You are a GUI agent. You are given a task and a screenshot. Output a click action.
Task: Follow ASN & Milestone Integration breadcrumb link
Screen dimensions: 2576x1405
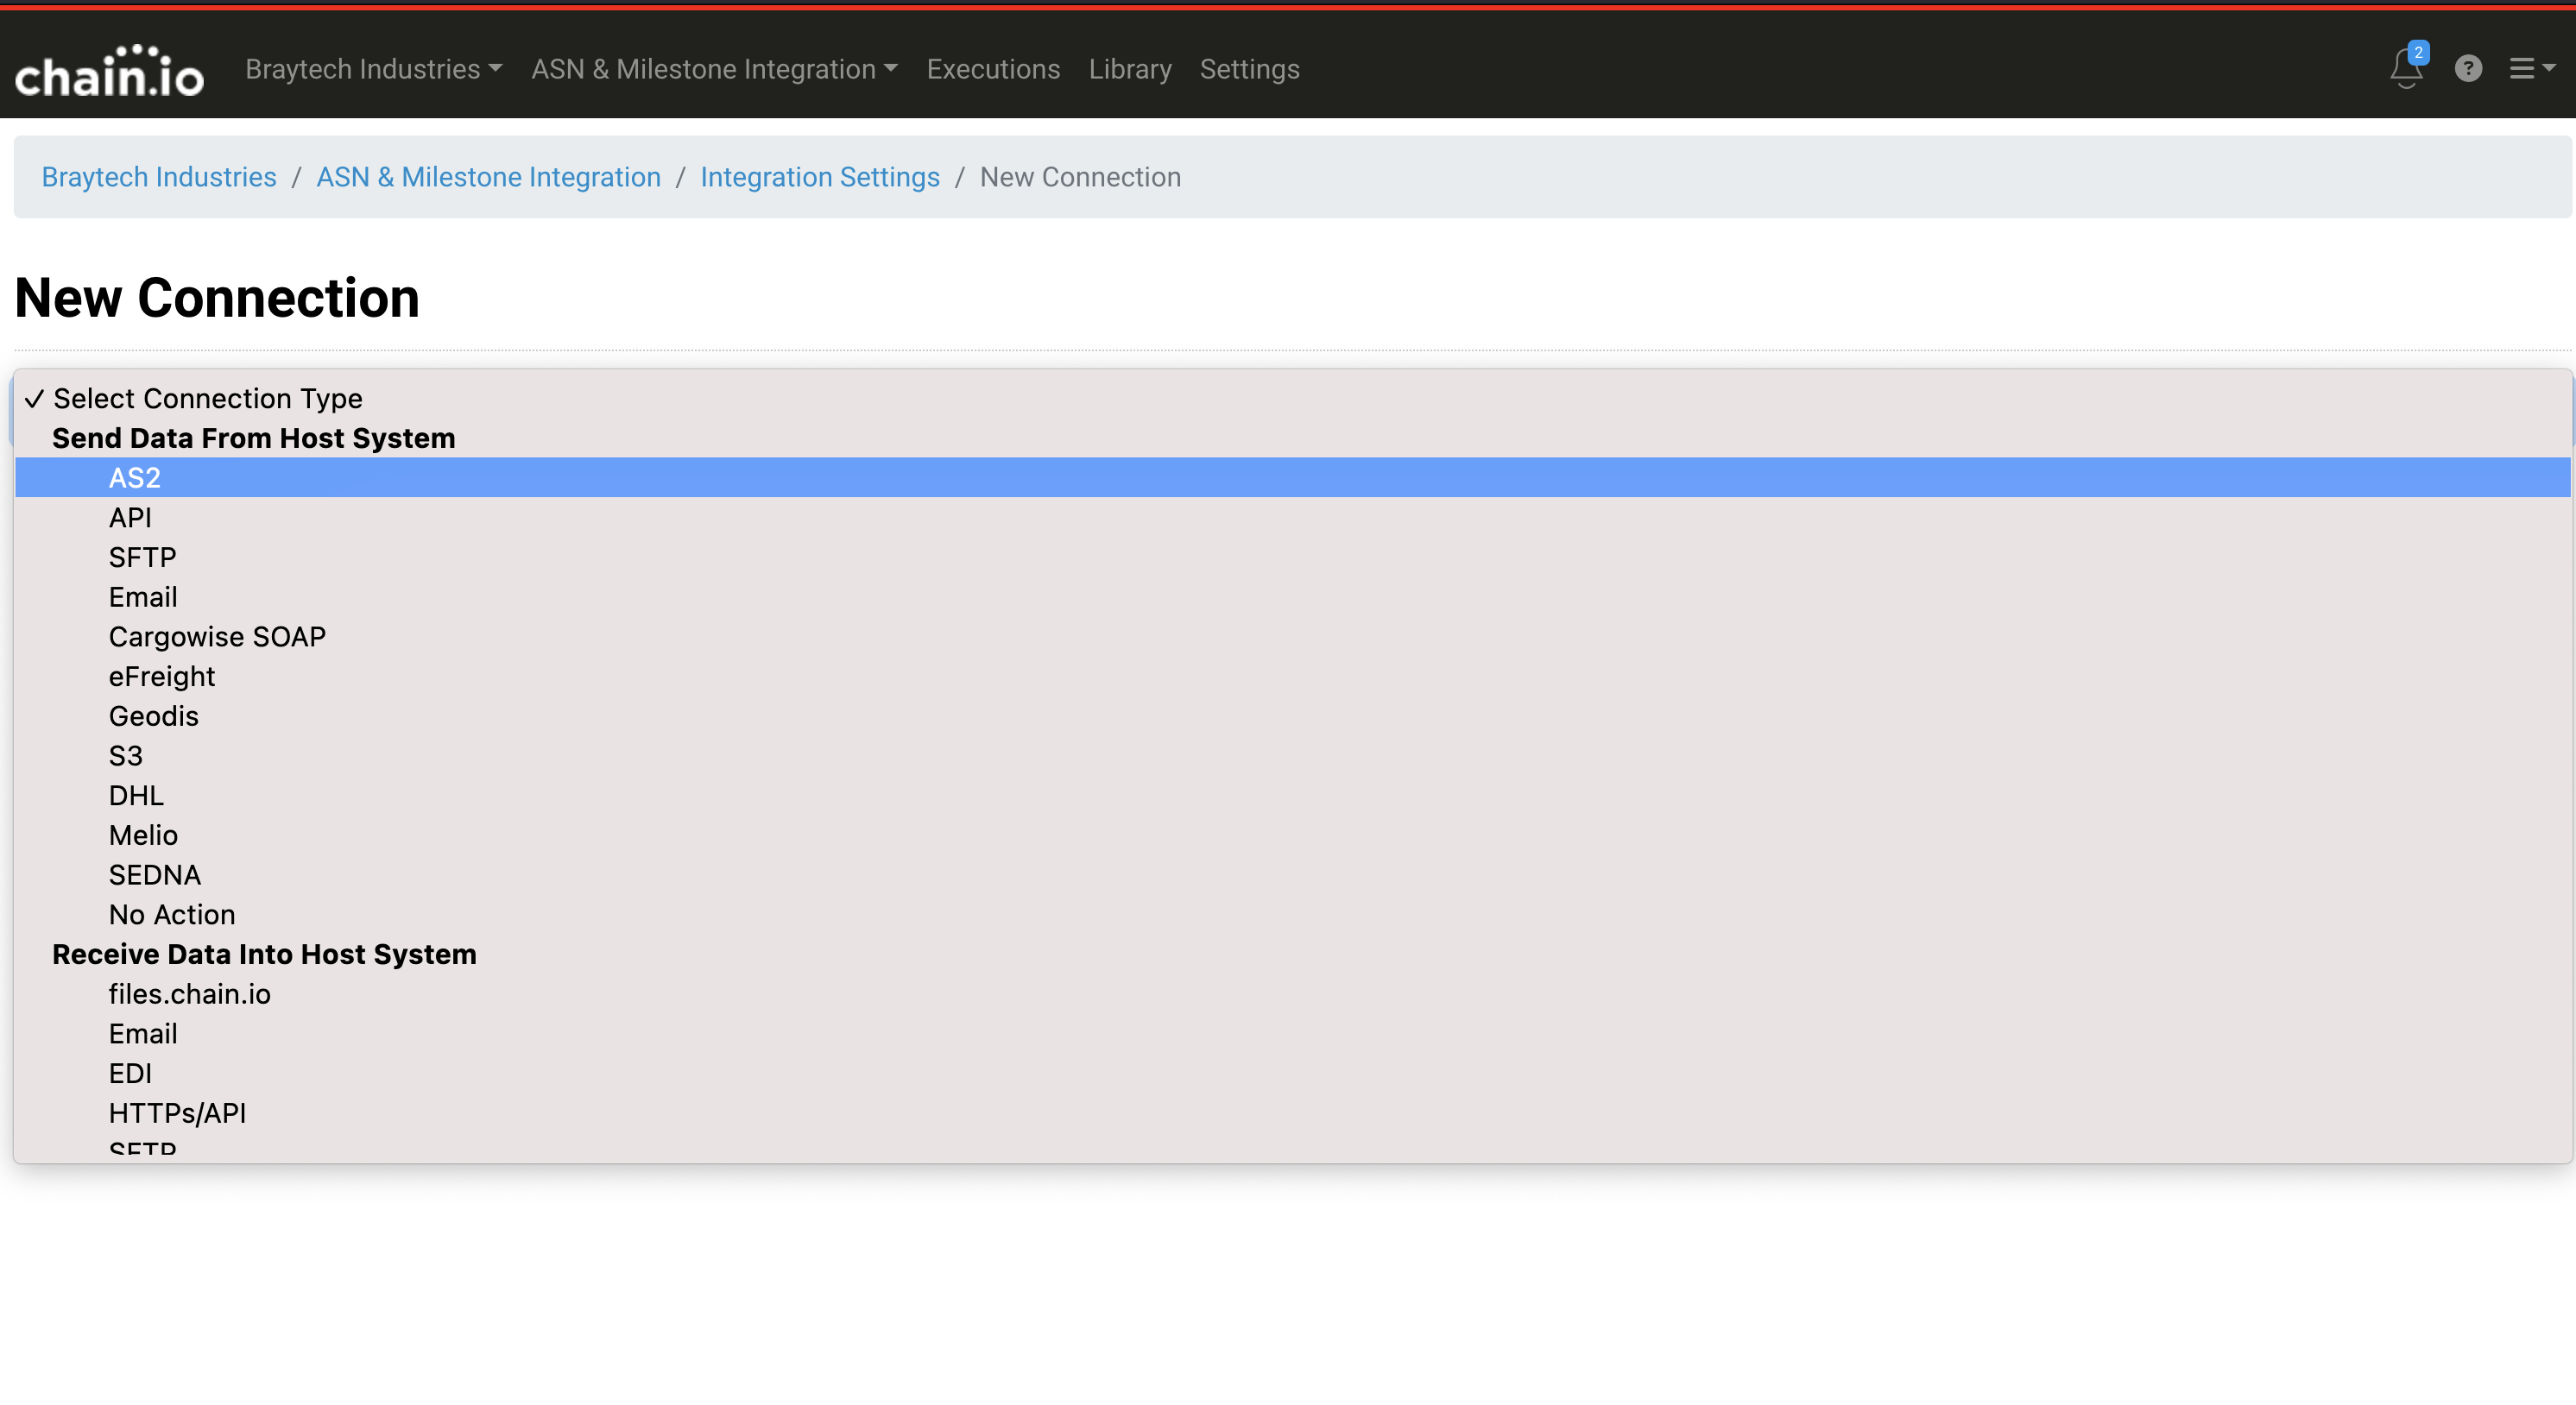488,177
